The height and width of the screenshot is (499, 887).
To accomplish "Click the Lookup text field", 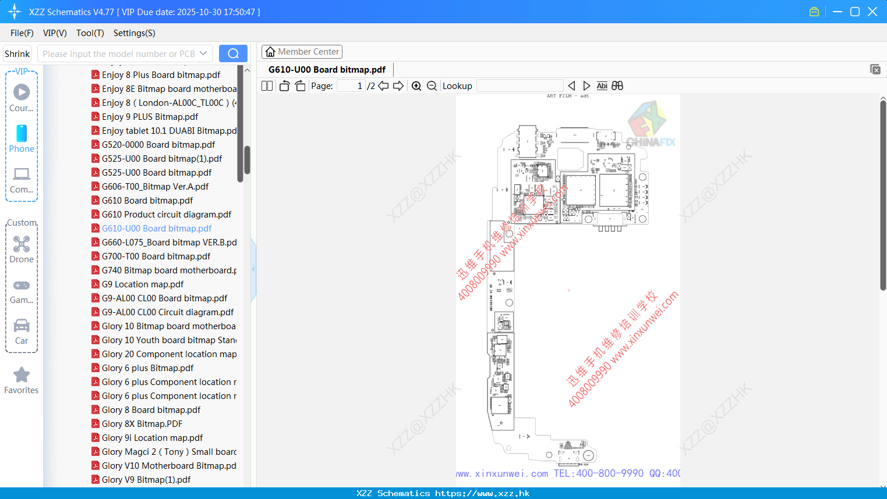I will click(520, 86).
